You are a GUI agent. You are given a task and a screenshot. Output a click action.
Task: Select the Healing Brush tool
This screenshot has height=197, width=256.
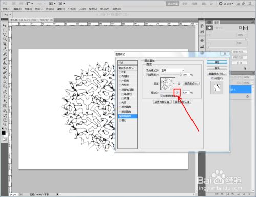(5, 54)
